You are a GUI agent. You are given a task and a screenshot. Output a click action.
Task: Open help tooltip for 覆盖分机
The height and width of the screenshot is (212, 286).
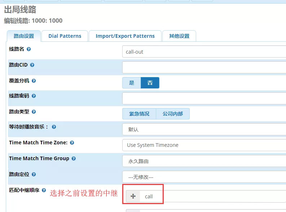(34, 81)
